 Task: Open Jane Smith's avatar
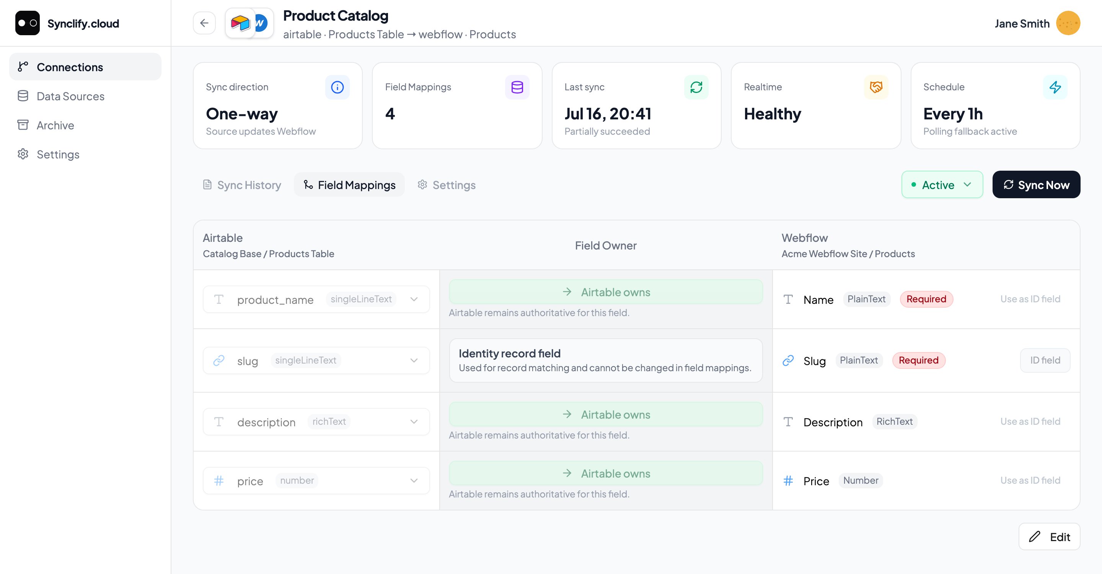pos(1068,23)
